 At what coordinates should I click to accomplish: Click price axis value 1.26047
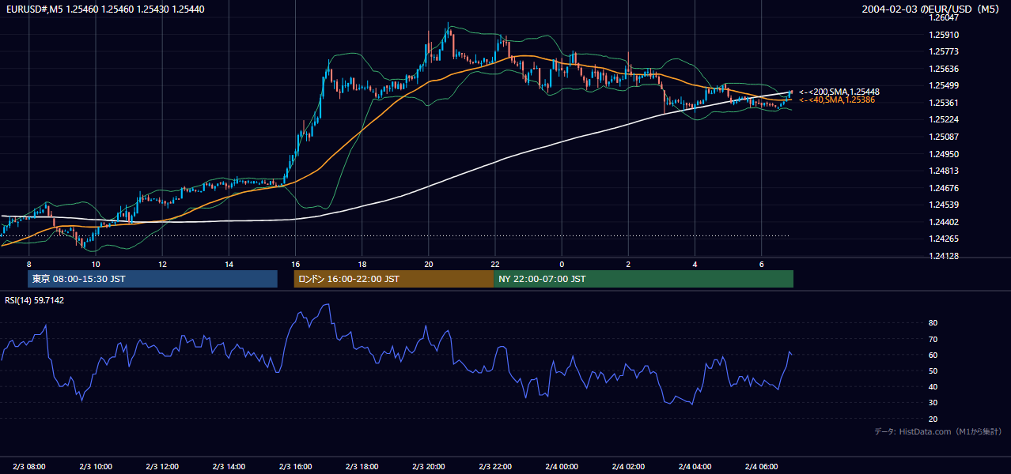click(x=945, y=17)
